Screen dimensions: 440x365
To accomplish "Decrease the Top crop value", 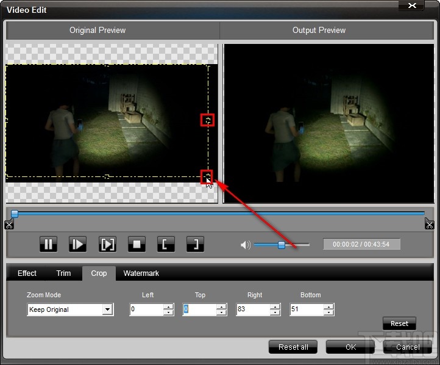I will pyautogui.click(x=221, y=313).
